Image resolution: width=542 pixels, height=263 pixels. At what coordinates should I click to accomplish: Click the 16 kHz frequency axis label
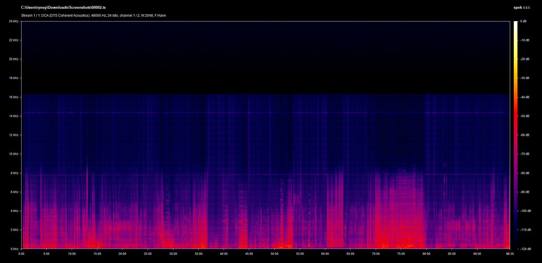tap(14, 97)
